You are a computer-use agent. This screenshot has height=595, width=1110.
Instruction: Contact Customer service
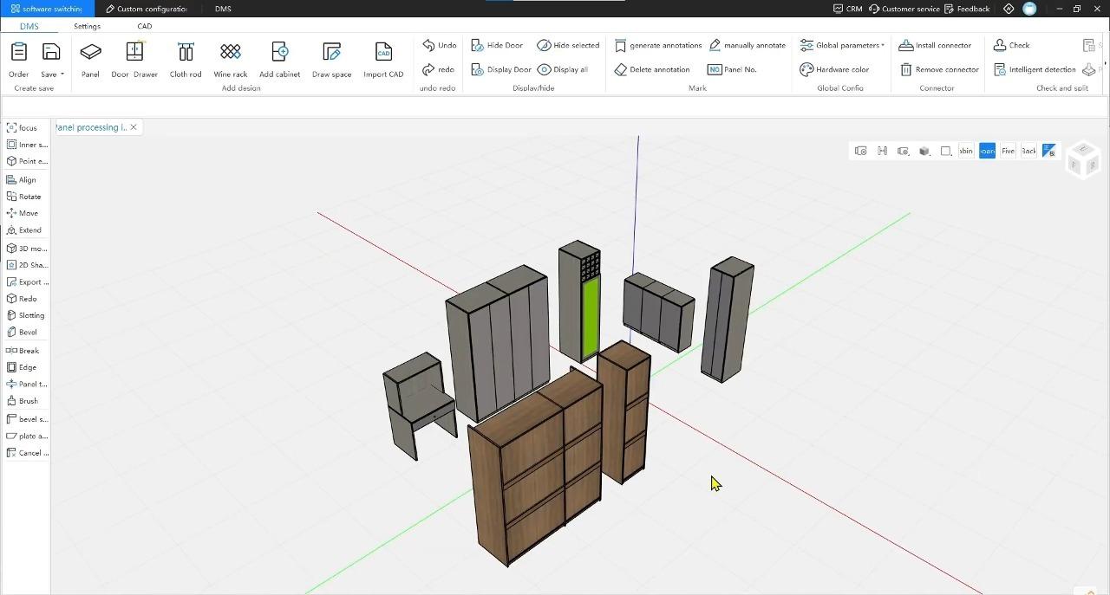pyautogui.click(x=904, y=9)
